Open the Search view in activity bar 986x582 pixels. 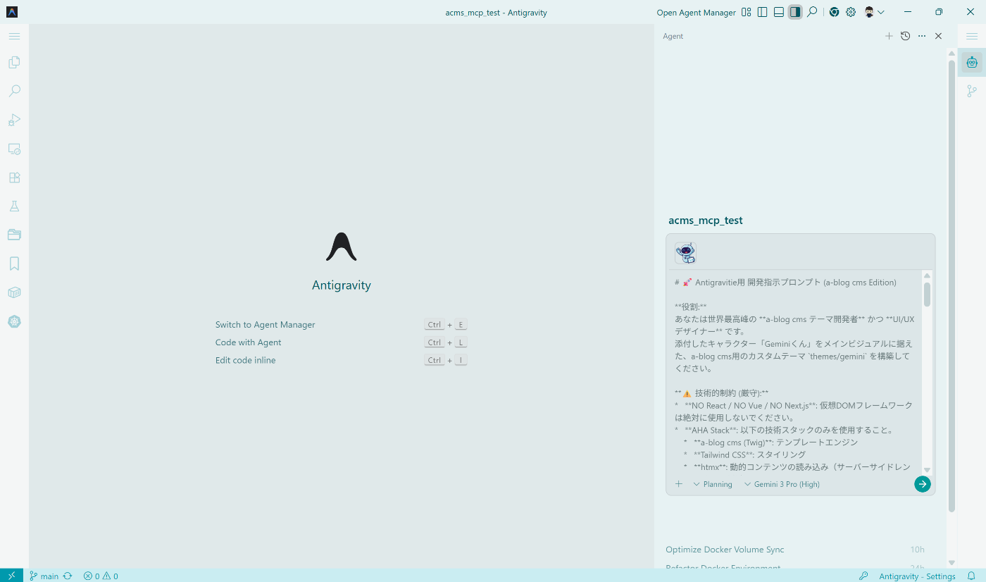pyautogui.click(x=14, y=92)
